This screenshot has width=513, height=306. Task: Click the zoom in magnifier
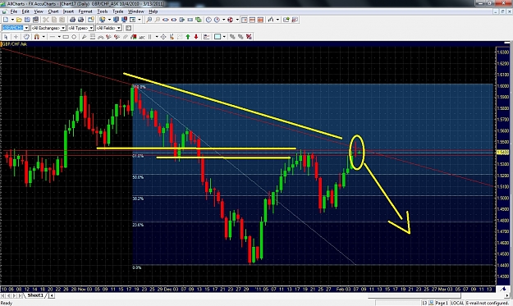point(149,20)
